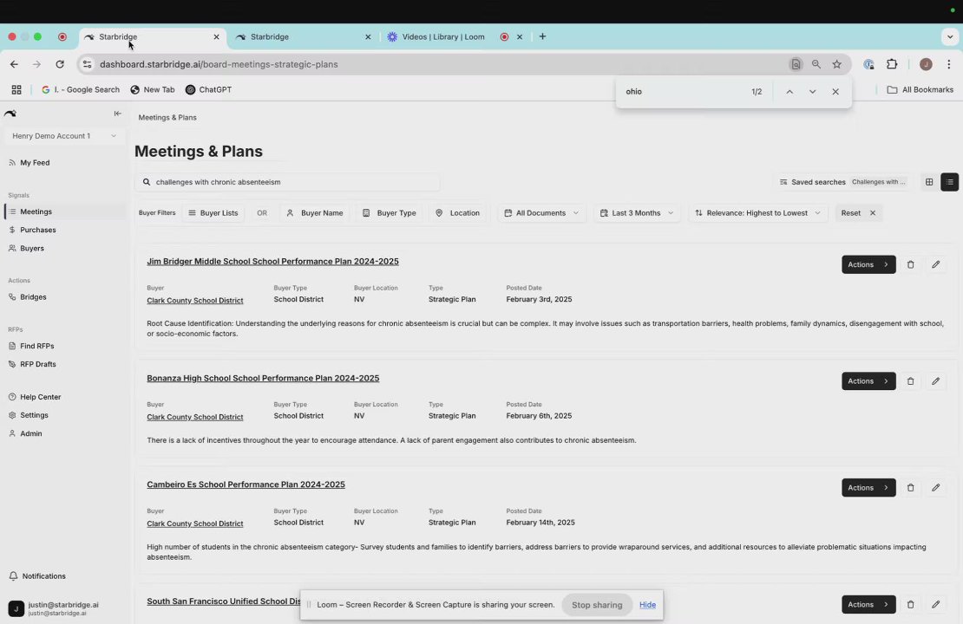Open Relevance: Highest to Lowest sort dropdown
963x624 pixels.
pos(758,213)
